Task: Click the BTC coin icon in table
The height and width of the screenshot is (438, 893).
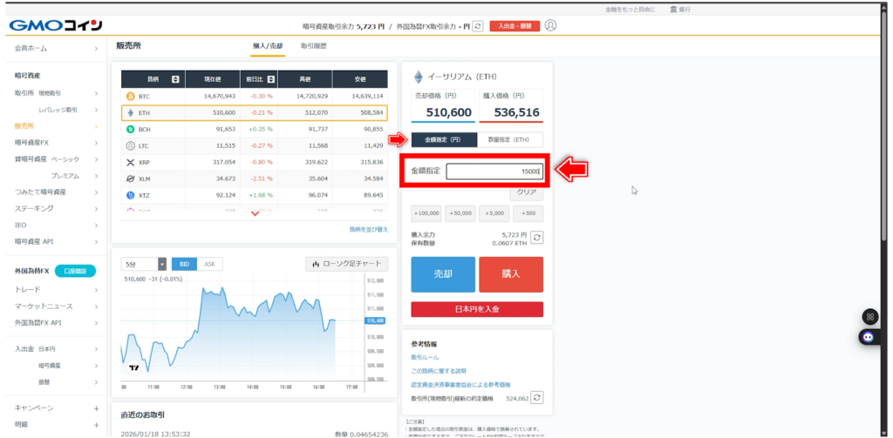Action: [131, 96]
